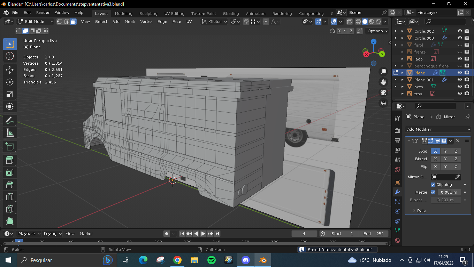
Task: Switch to the Sculpting workspace tab
Action: (148, 14)
